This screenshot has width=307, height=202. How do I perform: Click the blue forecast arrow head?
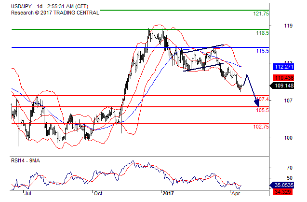tap(256, 103)
